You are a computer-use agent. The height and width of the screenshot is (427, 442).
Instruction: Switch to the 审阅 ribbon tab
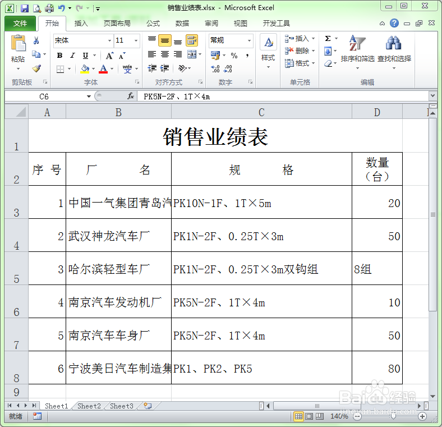[x=211, y=24]
